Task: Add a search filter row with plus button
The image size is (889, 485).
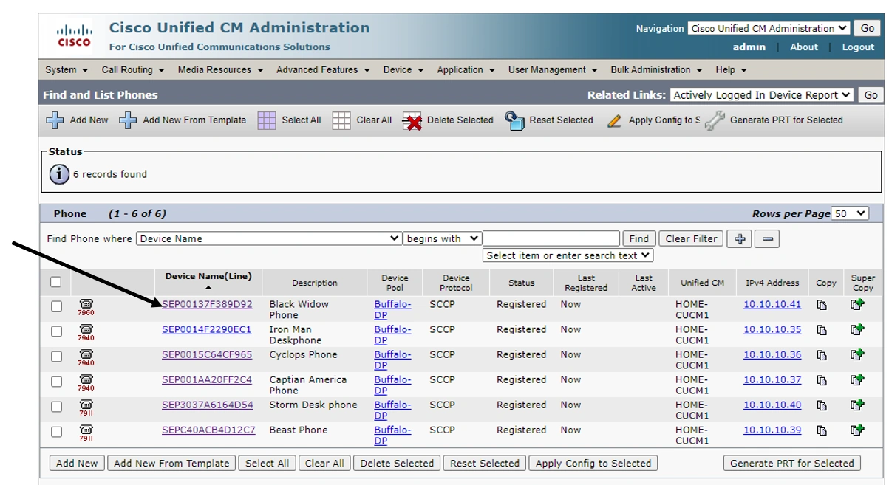Action: click(739, 239)
